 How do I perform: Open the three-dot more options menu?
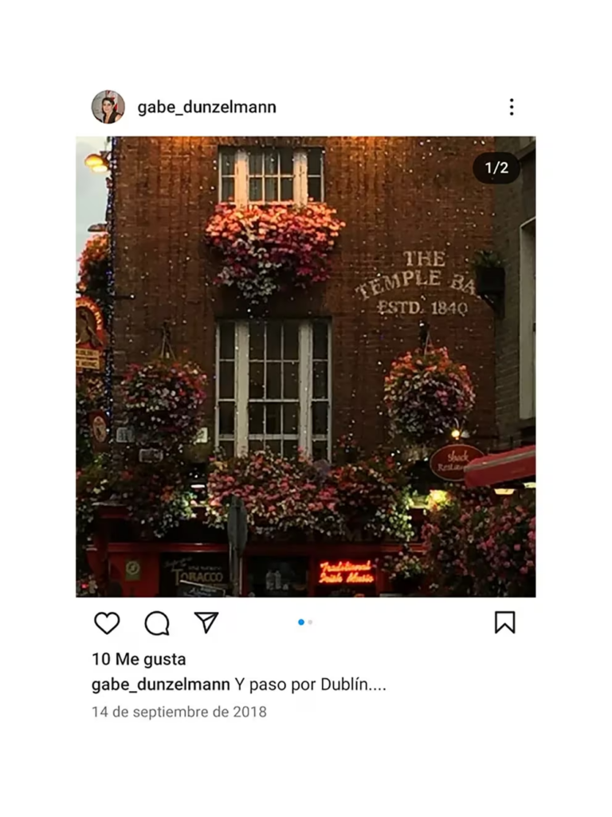(512, 107)
